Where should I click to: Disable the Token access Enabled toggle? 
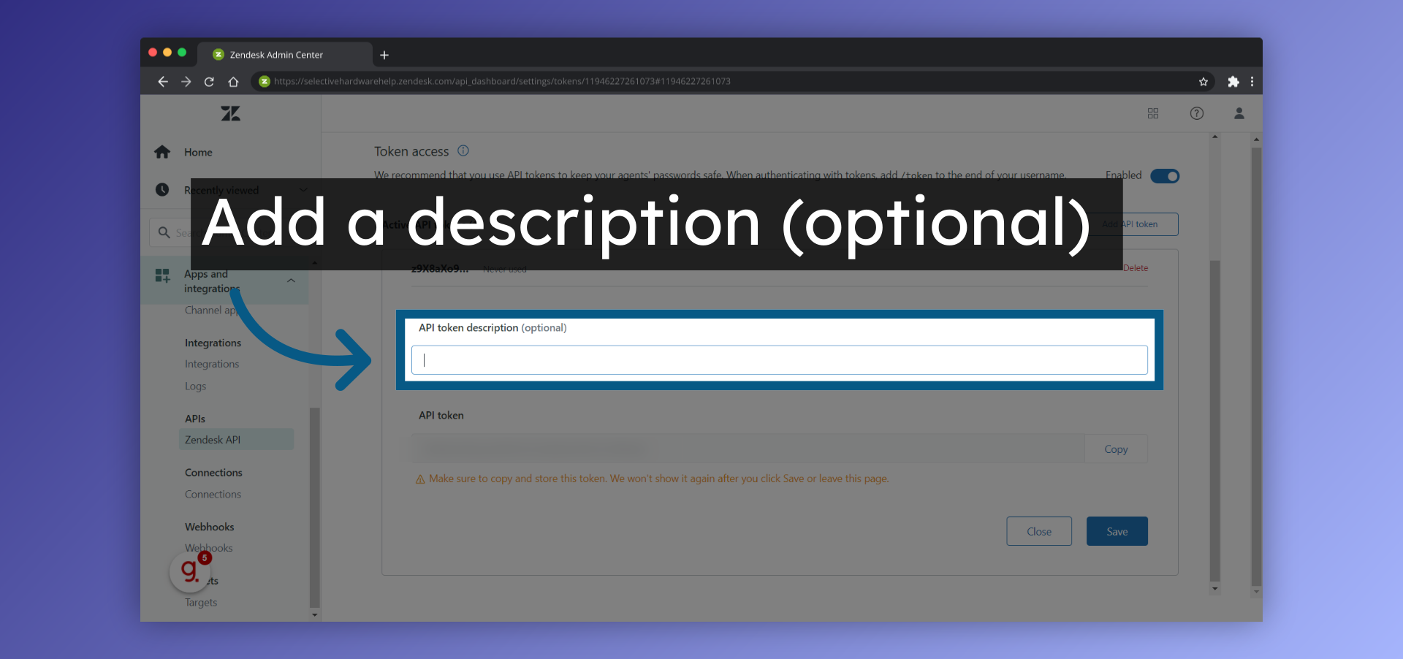(1165, 176)
